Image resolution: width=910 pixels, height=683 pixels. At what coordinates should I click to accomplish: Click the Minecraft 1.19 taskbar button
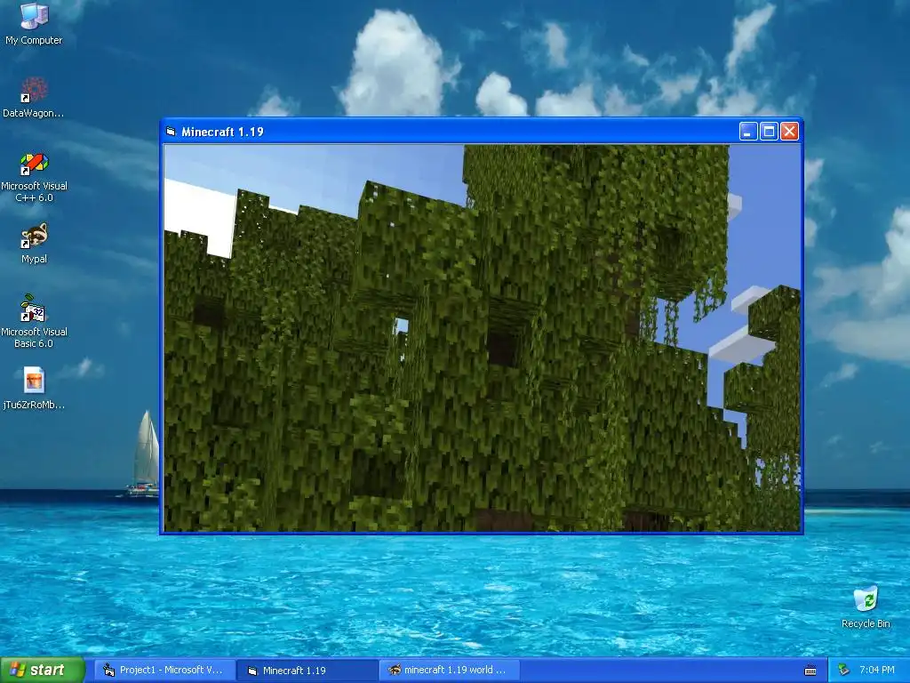pos(307,671)
